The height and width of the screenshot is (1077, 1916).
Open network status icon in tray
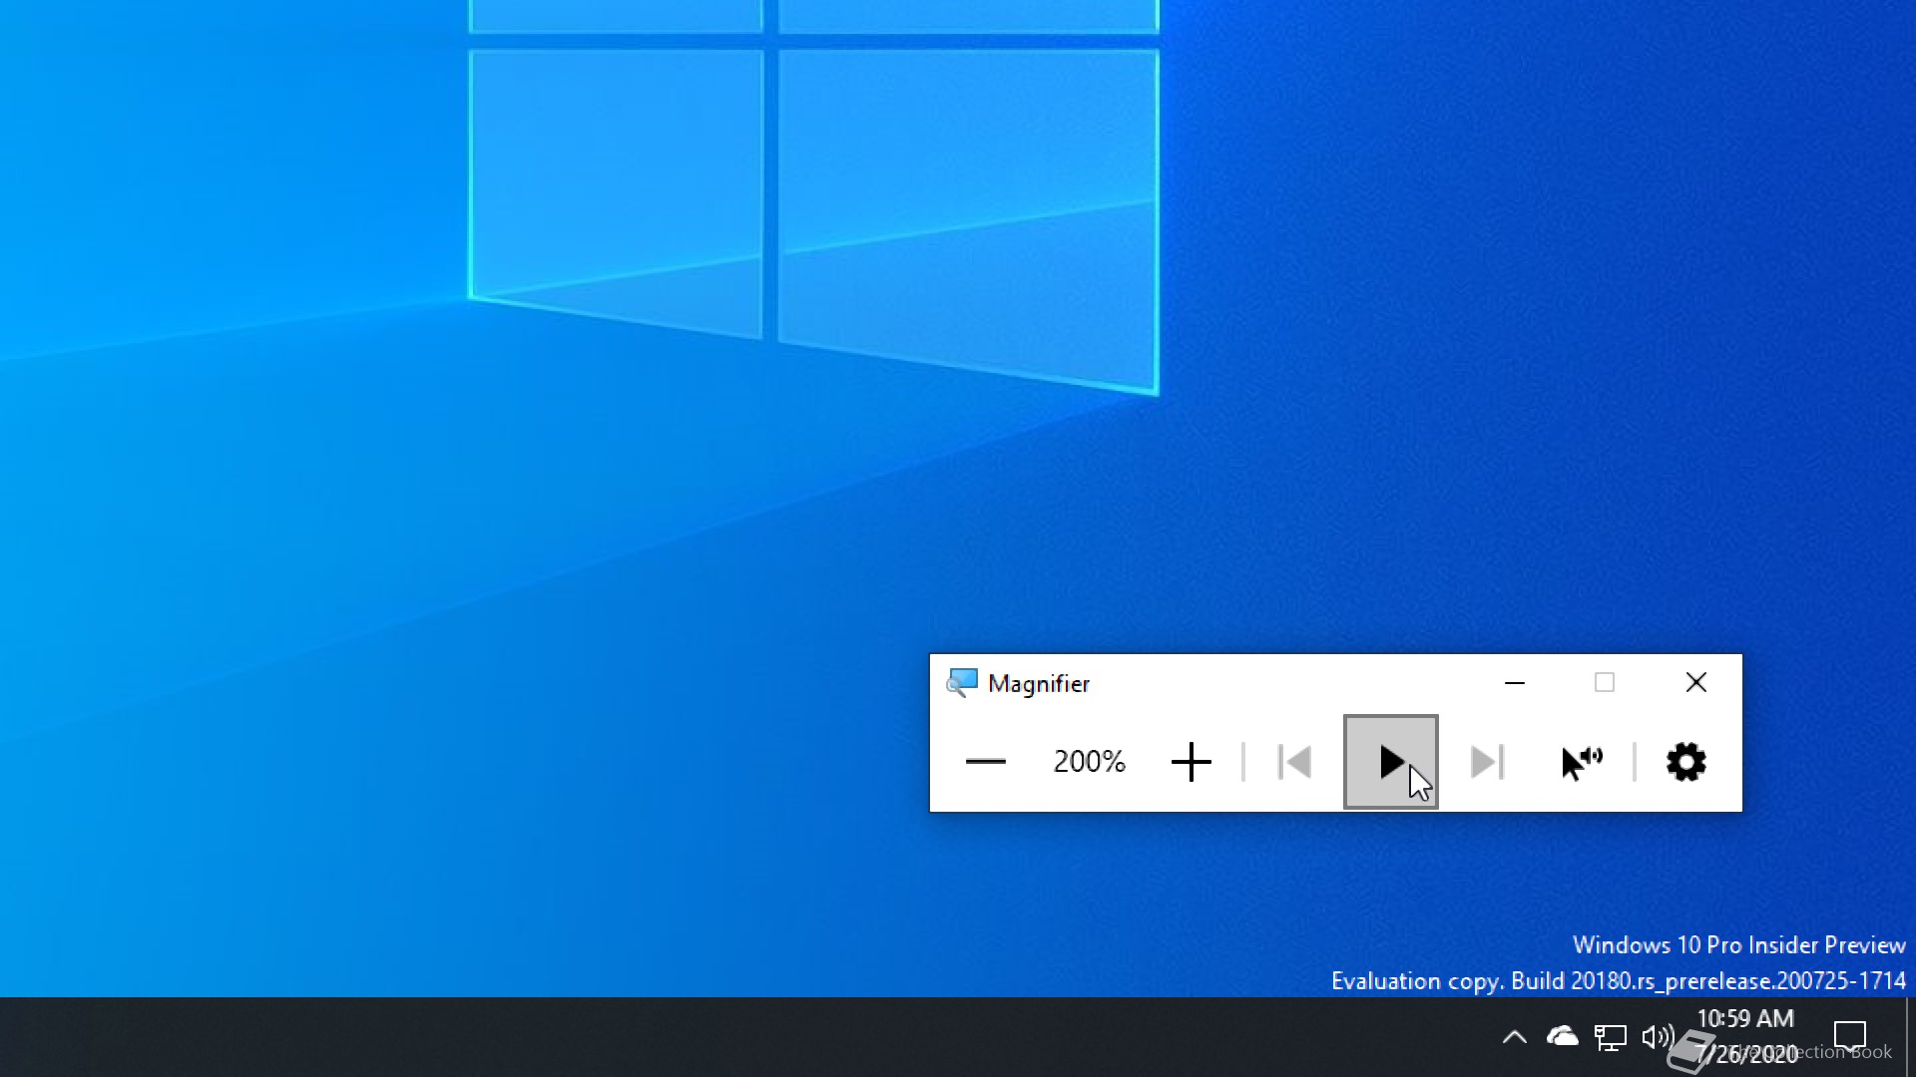[x=1610, y=1037]
